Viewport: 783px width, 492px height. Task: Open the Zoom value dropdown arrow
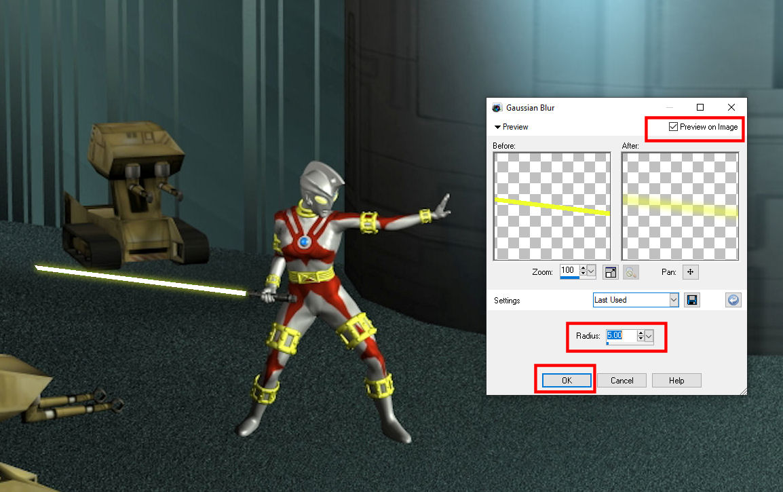[591, 271]
